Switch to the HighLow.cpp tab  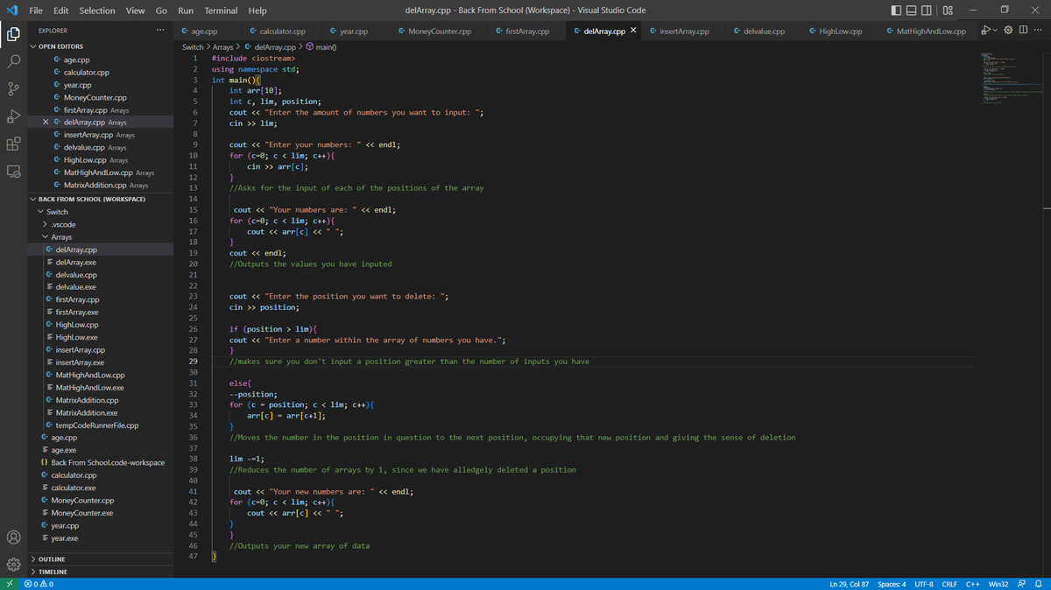(x=841, y=32)
